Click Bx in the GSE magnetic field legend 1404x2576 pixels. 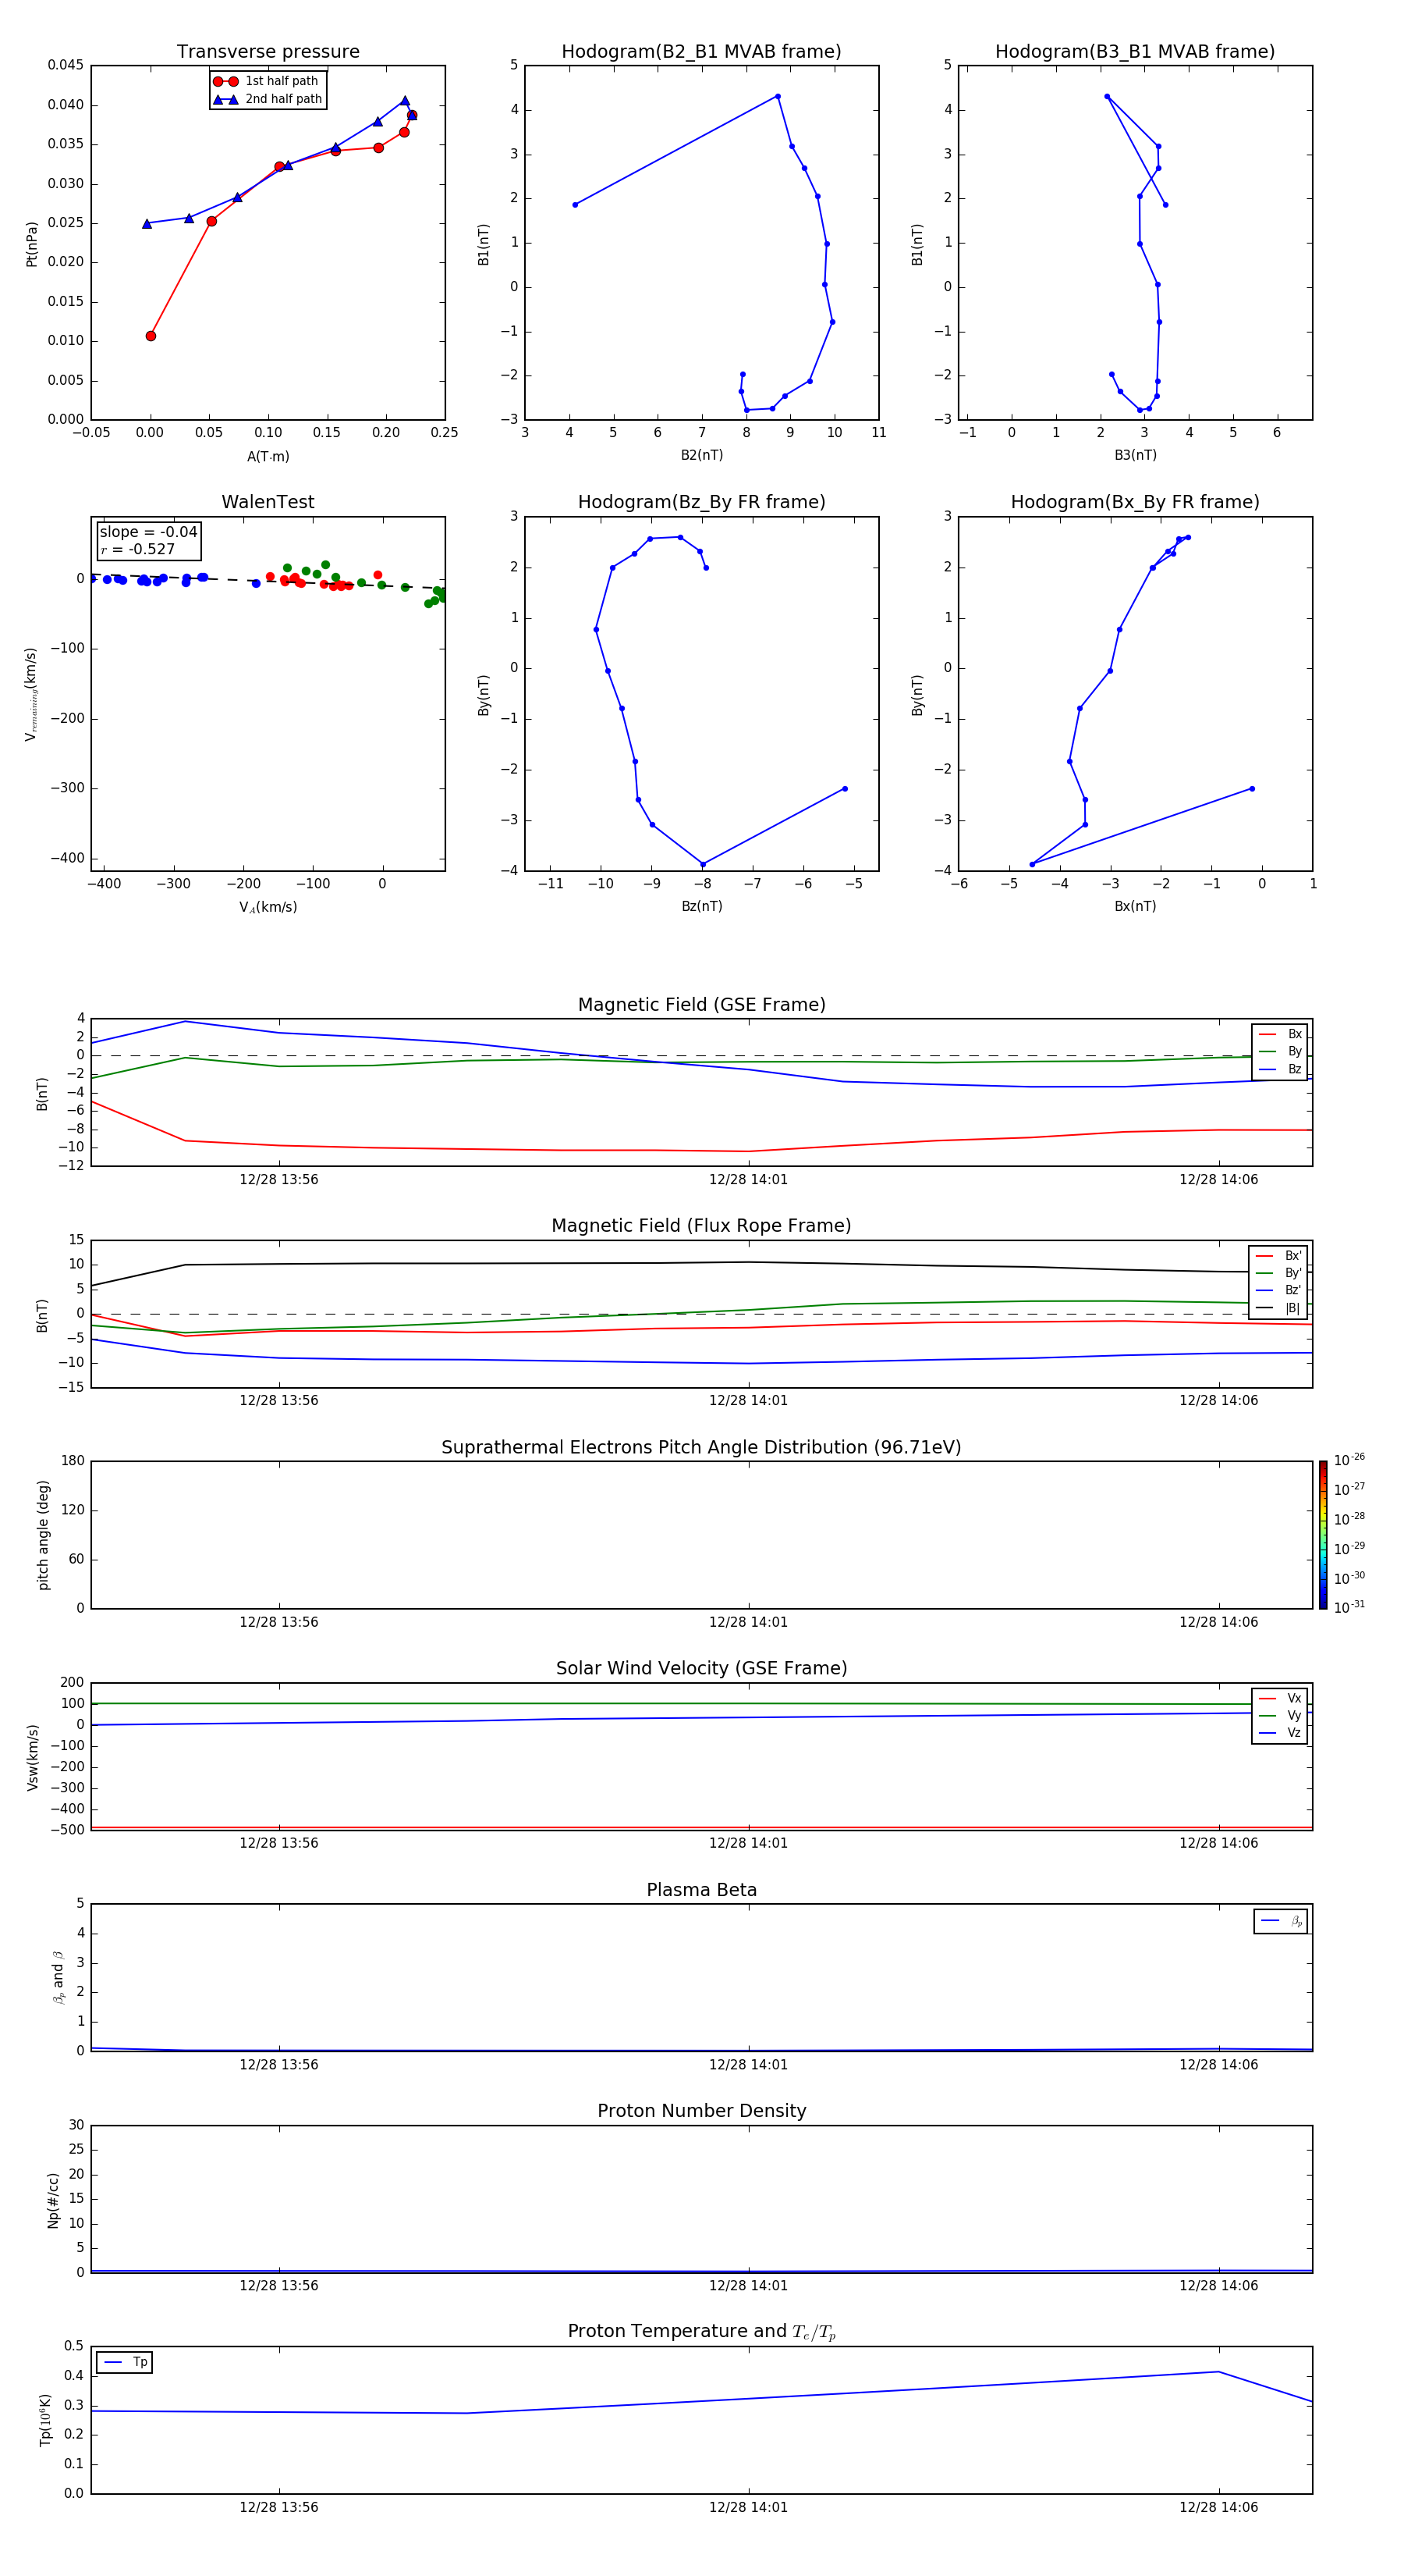(x=1280, y=1034)
